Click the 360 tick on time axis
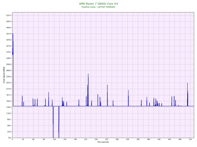The height and width of the screenshot is (147, 197). [x=138, y=139]
